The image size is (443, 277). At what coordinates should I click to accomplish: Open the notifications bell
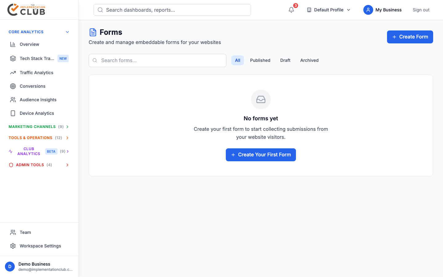click(291, 10)
